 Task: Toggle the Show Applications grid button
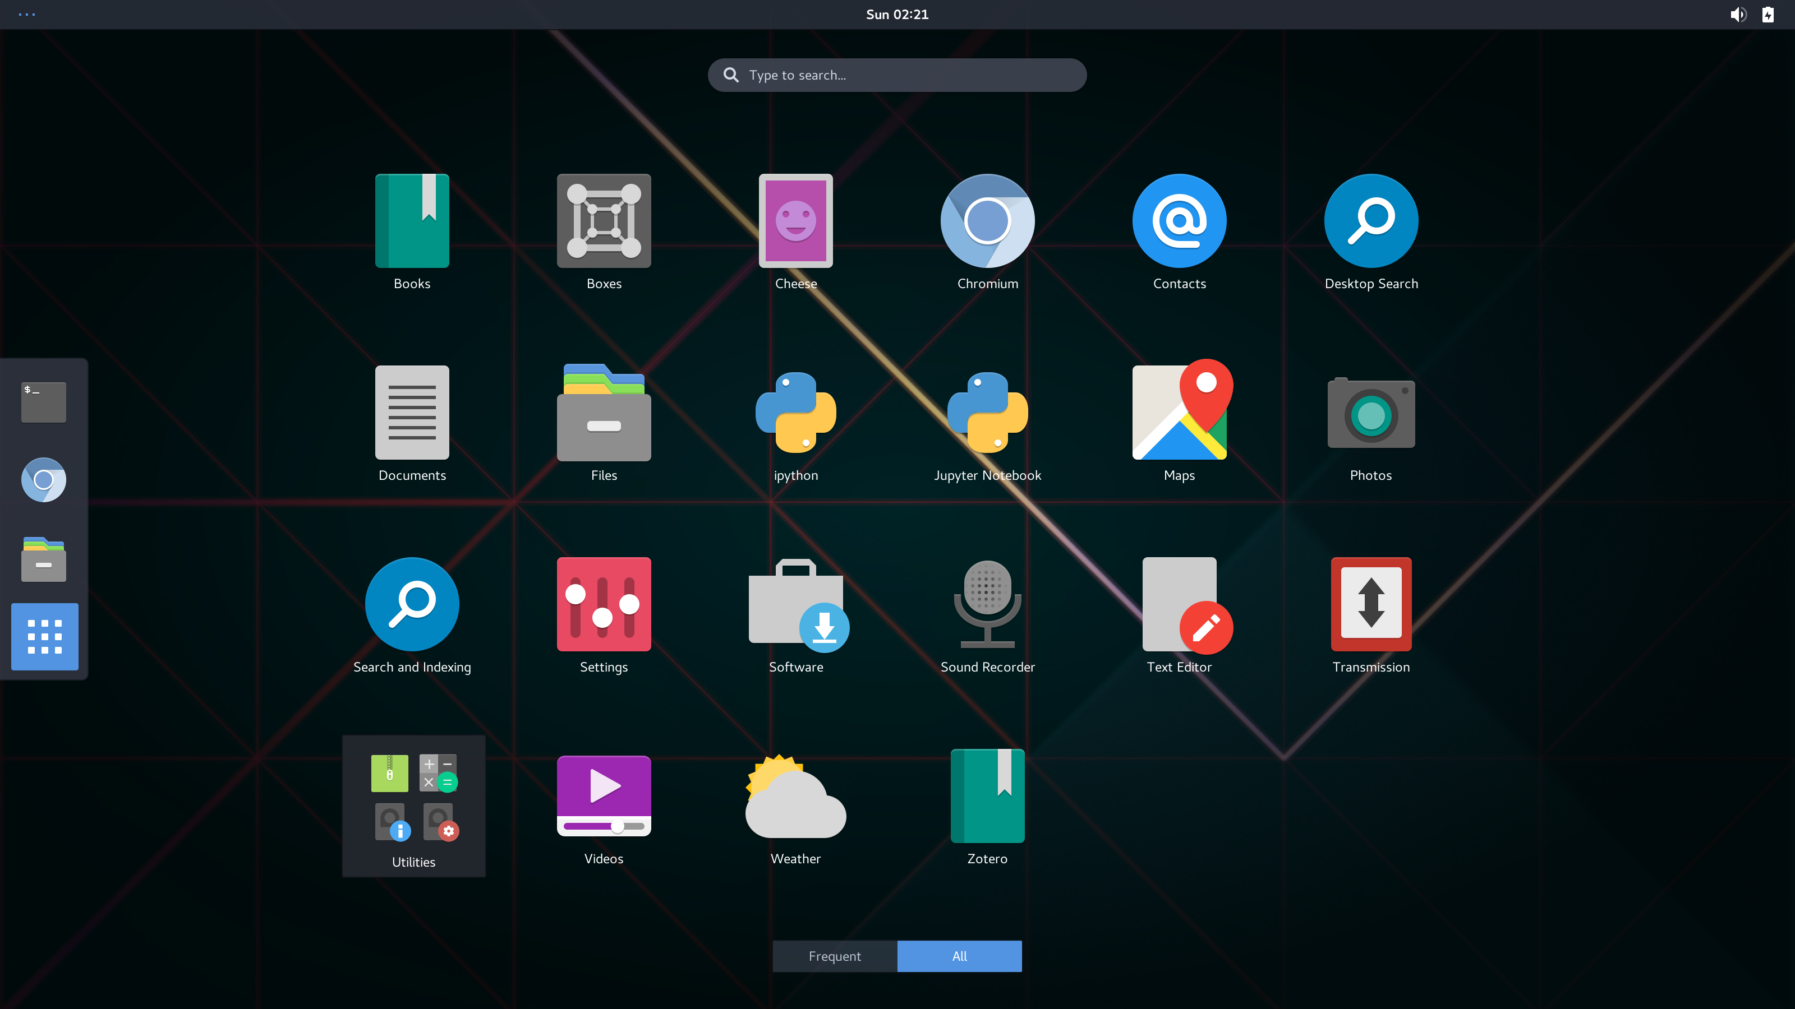click(x=45, y=636)
